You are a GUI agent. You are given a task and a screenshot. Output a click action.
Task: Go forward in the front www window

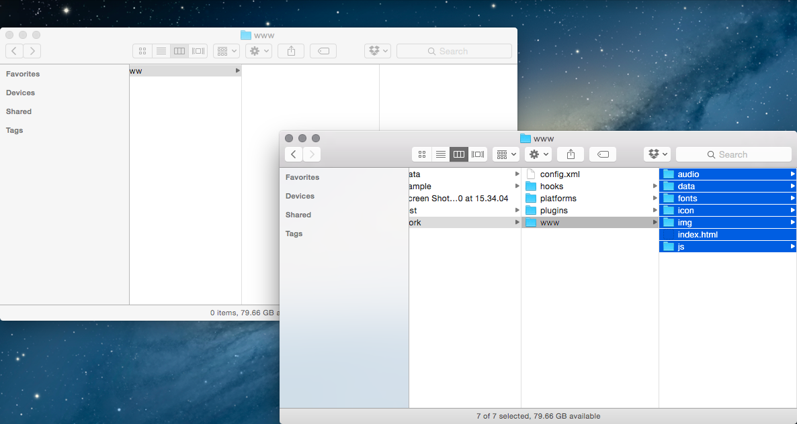pos(312,154)
